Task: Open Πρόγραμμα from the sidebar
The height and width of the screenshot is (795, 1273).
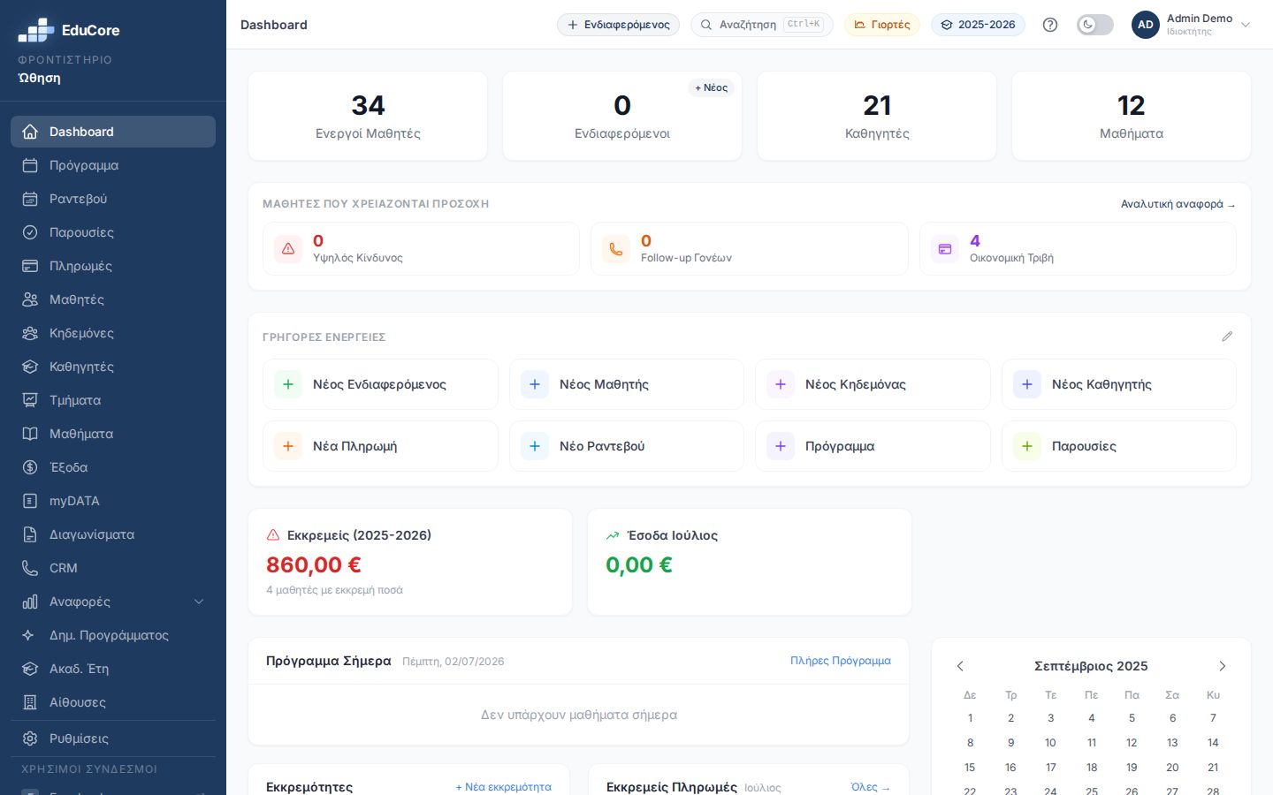Action: click(113, 165)
